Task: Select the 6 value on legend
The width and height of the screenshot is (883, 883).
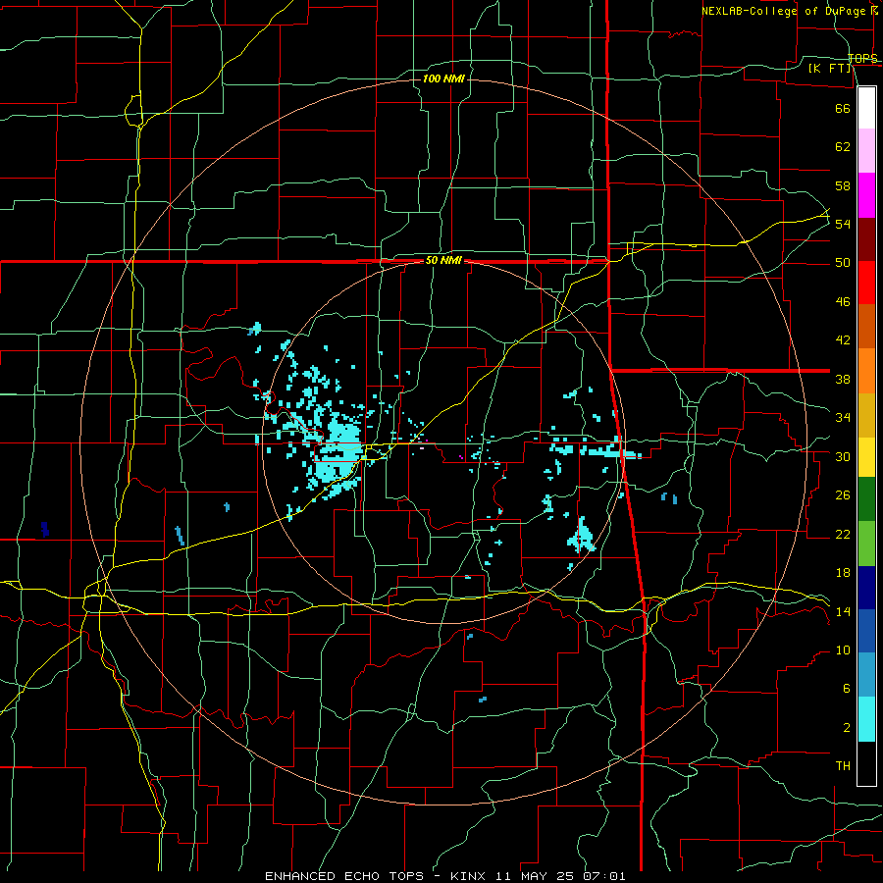Action: tap(846, 689)
